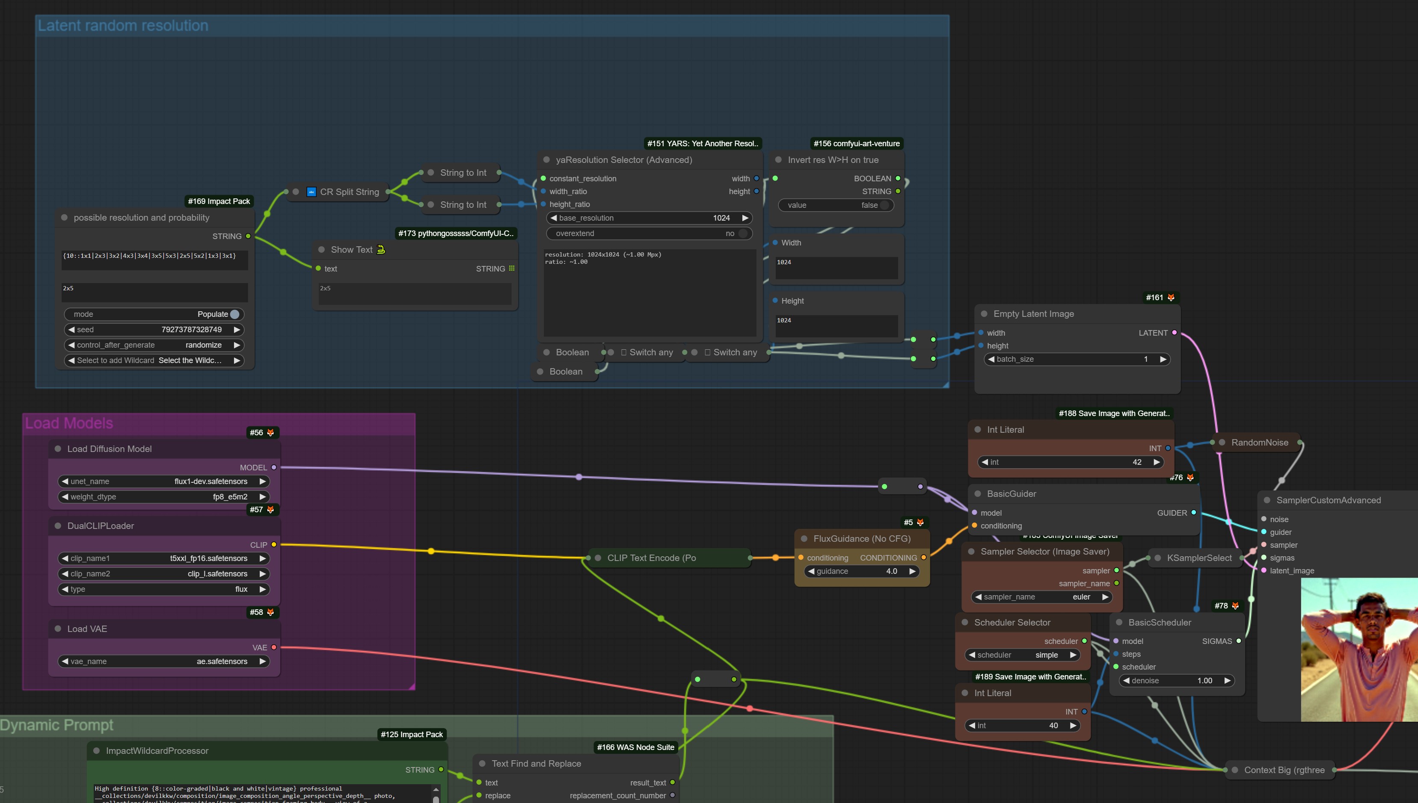1418x803 pixels.
Task: Click the CR Split String node icon
Action: (311, 192)
